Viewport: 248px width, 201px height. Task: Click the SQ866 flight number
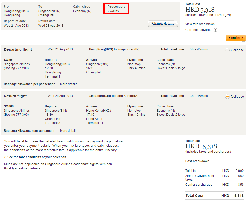tap(9, 106)
